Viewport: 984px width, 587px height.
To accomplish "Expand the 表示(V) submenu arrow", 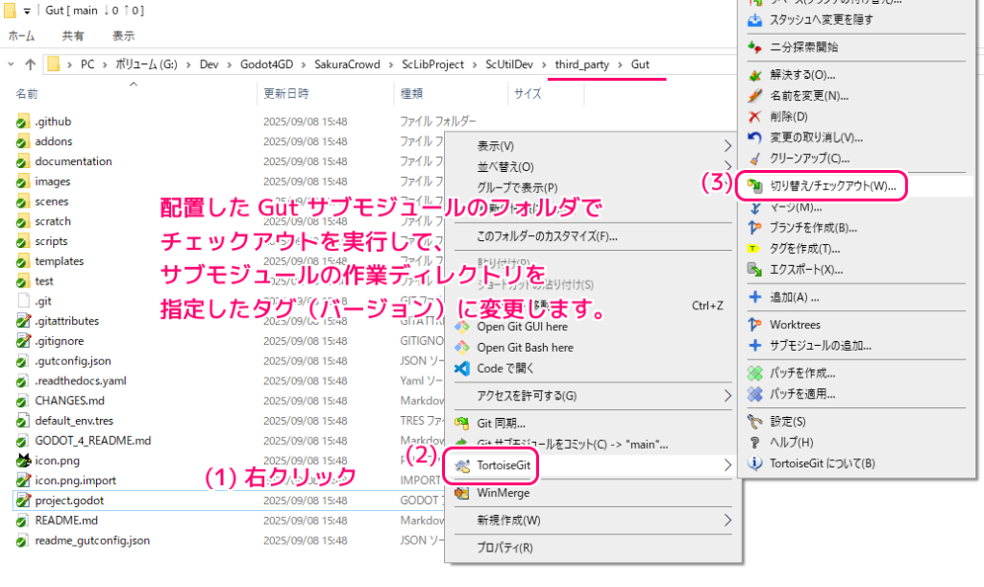I will coord(727,146).
